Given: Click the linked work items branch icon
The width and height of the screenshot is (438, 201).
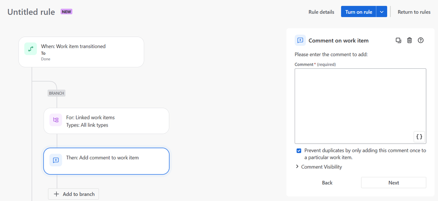Looking at the screenshot, I should tap(56, 120).
